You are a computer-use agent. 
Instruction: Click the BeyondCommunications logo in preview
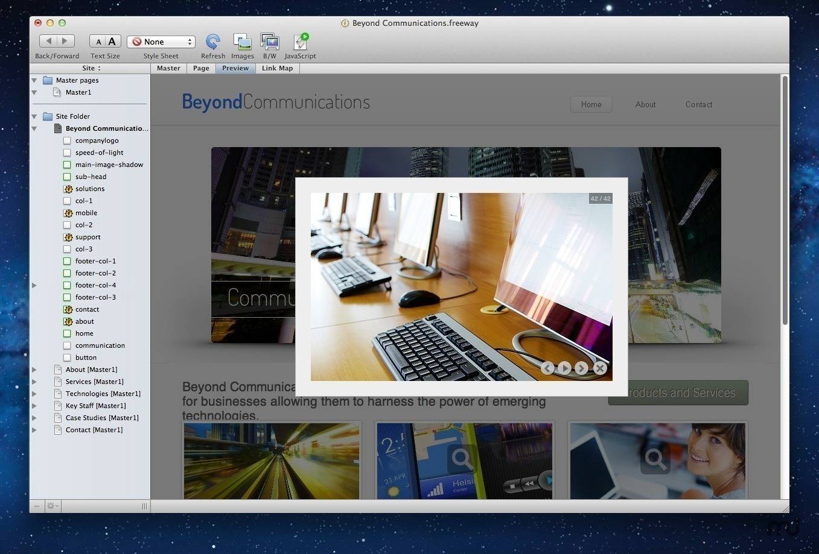coord(276,102)
